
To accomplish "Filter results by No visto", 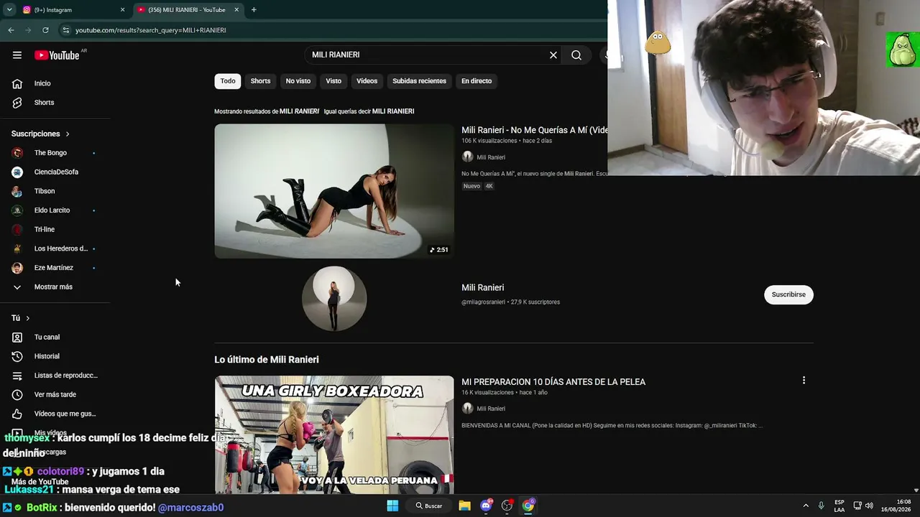I will pos(298,81).
